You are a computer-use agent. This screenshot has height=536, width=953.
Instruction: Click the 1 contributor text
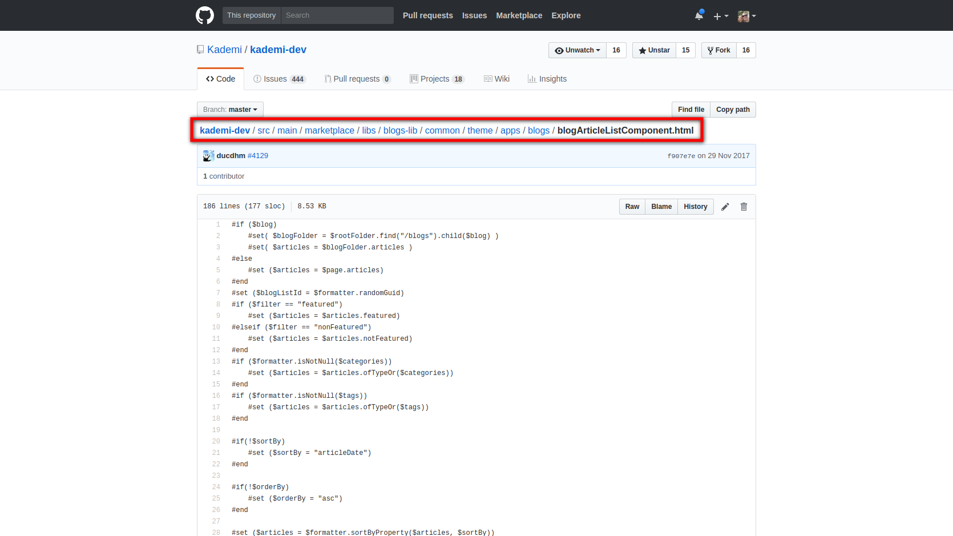(x=224, y=176)
